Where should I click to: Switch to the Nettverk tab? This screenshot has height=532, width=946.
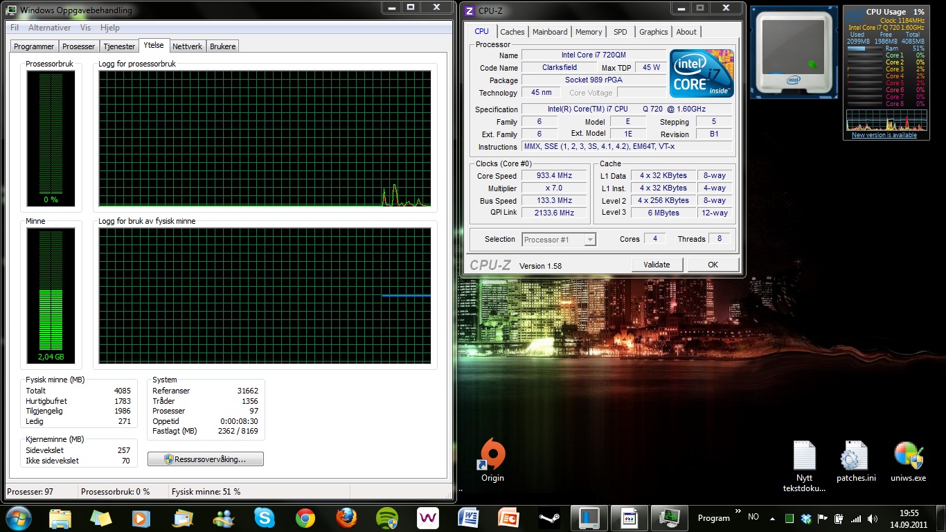pyautogui.click(x=187, y=46)
